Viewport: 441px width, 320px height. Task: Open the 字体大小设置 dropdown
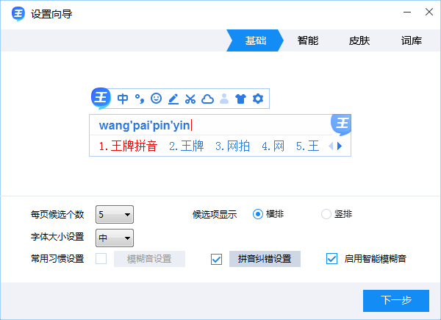point(115,238)
